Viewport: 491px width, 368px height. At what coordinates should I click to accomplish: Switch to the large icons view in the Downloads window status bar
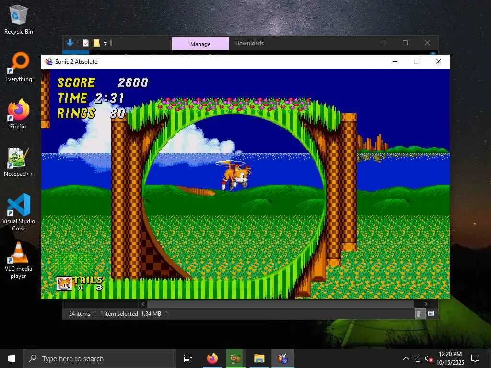coord(431,313)
